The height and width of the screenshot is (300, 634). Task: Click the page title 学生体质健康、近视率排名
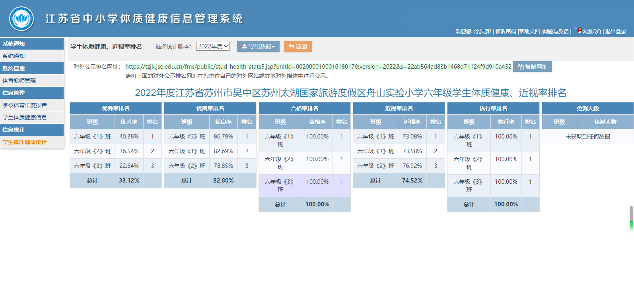(x=106, y=47)
